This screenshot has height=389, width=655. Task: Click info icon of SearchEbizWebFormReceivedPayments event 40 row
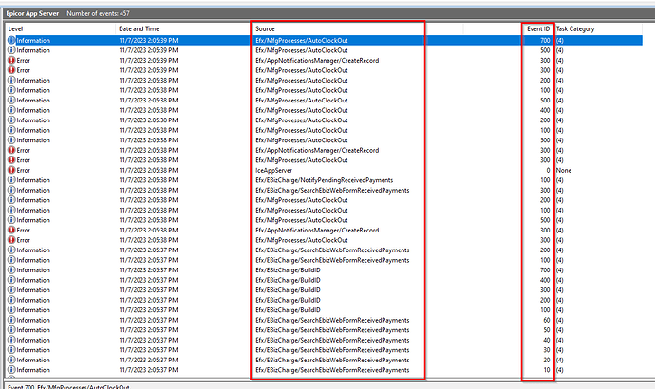pyautogui.click(x=11, y=341)
